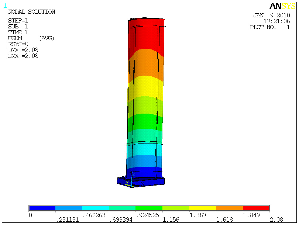Click the yellow legend color band
Screen dimensions: 299x225
click(203, 208)
